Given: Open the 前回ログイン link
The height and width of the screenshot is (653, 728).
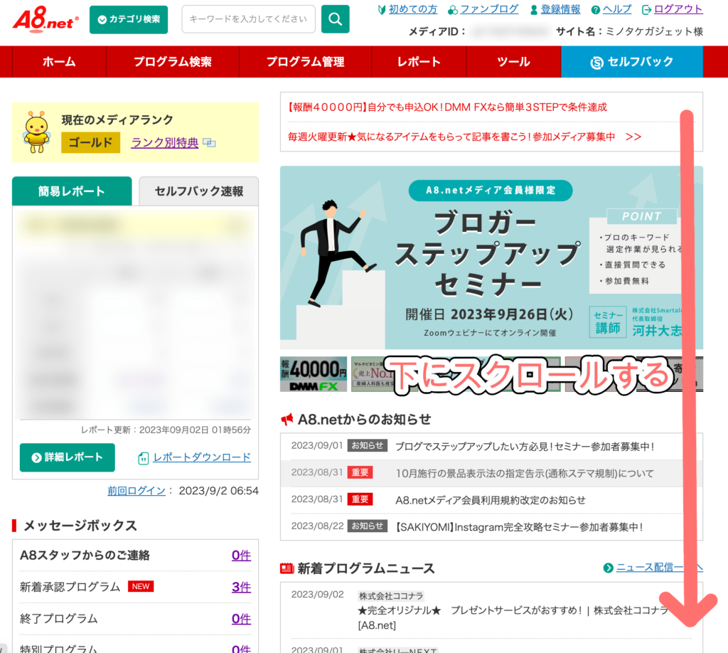Looking at the screenshot, I should [x=136, y=491].
